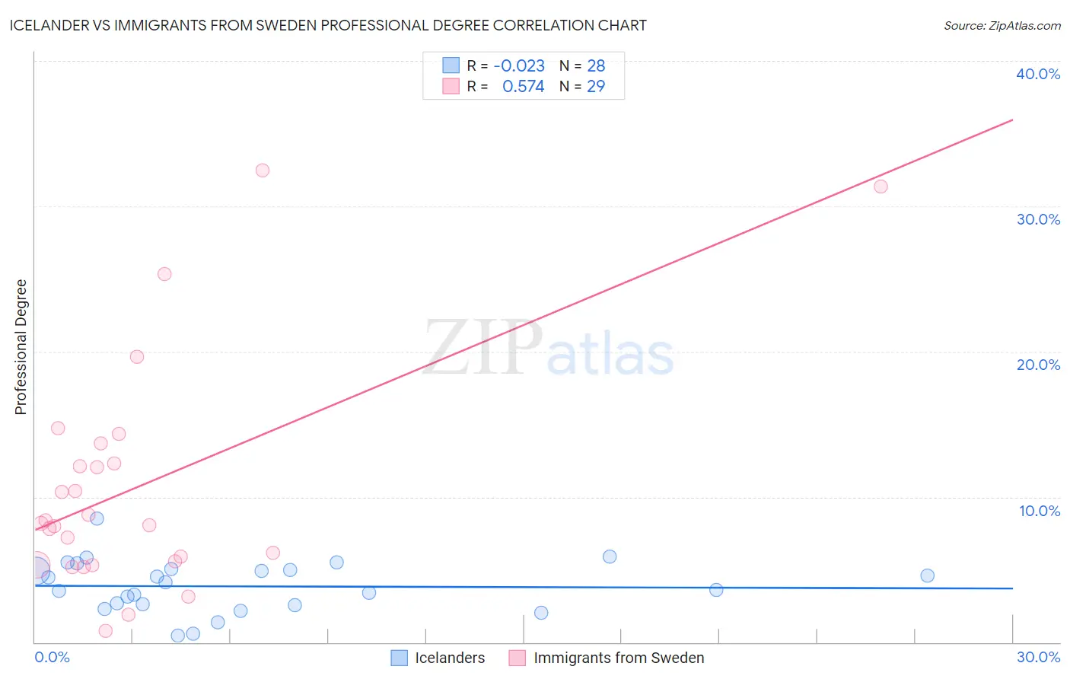The image size is (1070, 679).
Task: Select the Icelanders legend label
Action: [450, 658]
